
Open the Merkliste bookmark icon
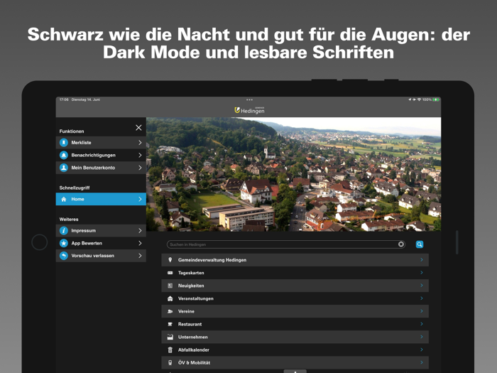coord(64,143)
